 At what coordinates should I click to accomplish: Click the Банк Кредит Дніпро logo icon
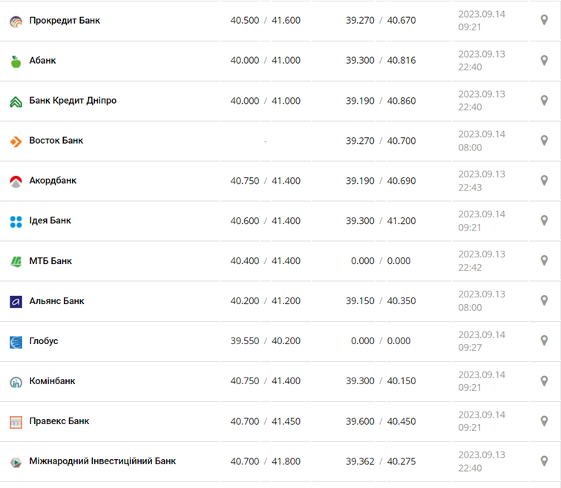(16, 101)
